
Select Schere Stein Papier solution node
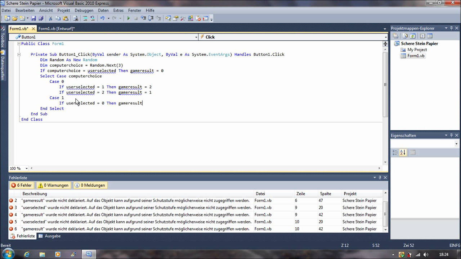pos(420,44)
